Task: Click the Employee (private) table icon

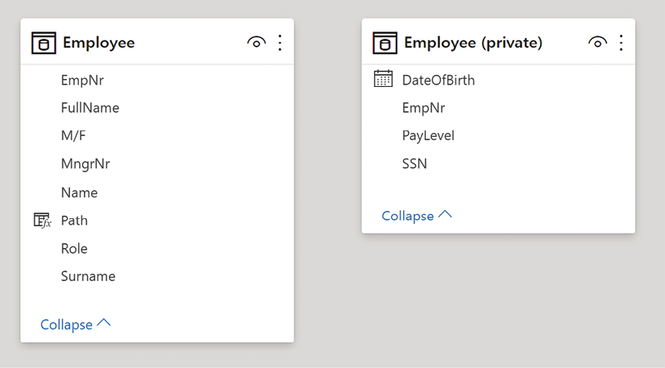Action: point(384,43)
